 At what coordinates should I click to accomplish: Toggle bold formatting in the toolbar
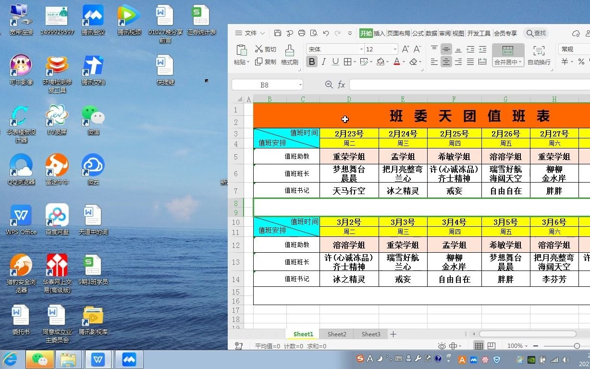(x=312, y=61)
